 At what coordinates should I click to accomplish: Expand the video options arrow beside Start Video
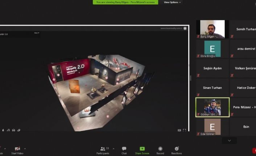point(25,148)
